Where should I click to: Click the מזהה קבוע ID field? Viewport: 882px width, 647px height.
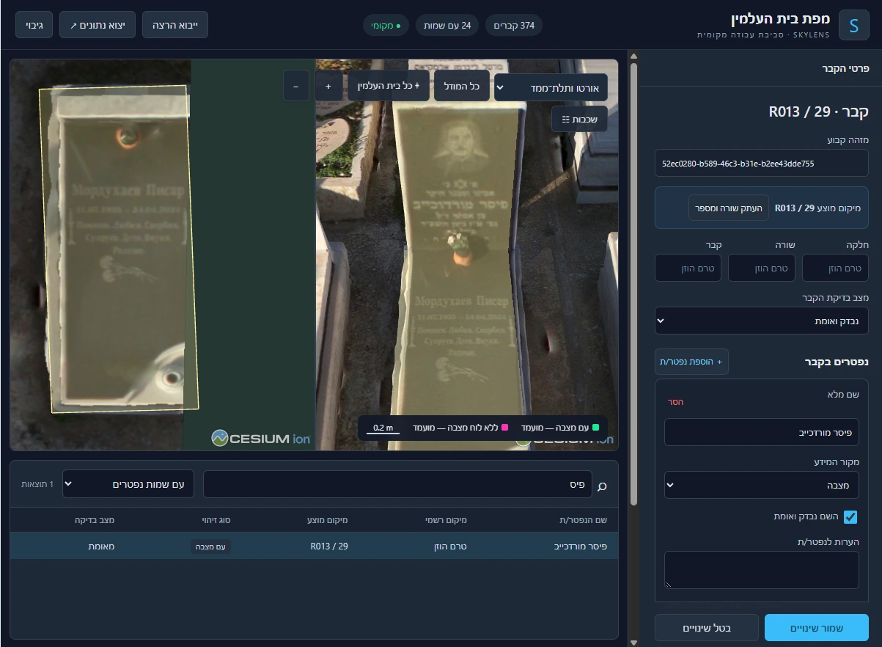pos(761,164)
